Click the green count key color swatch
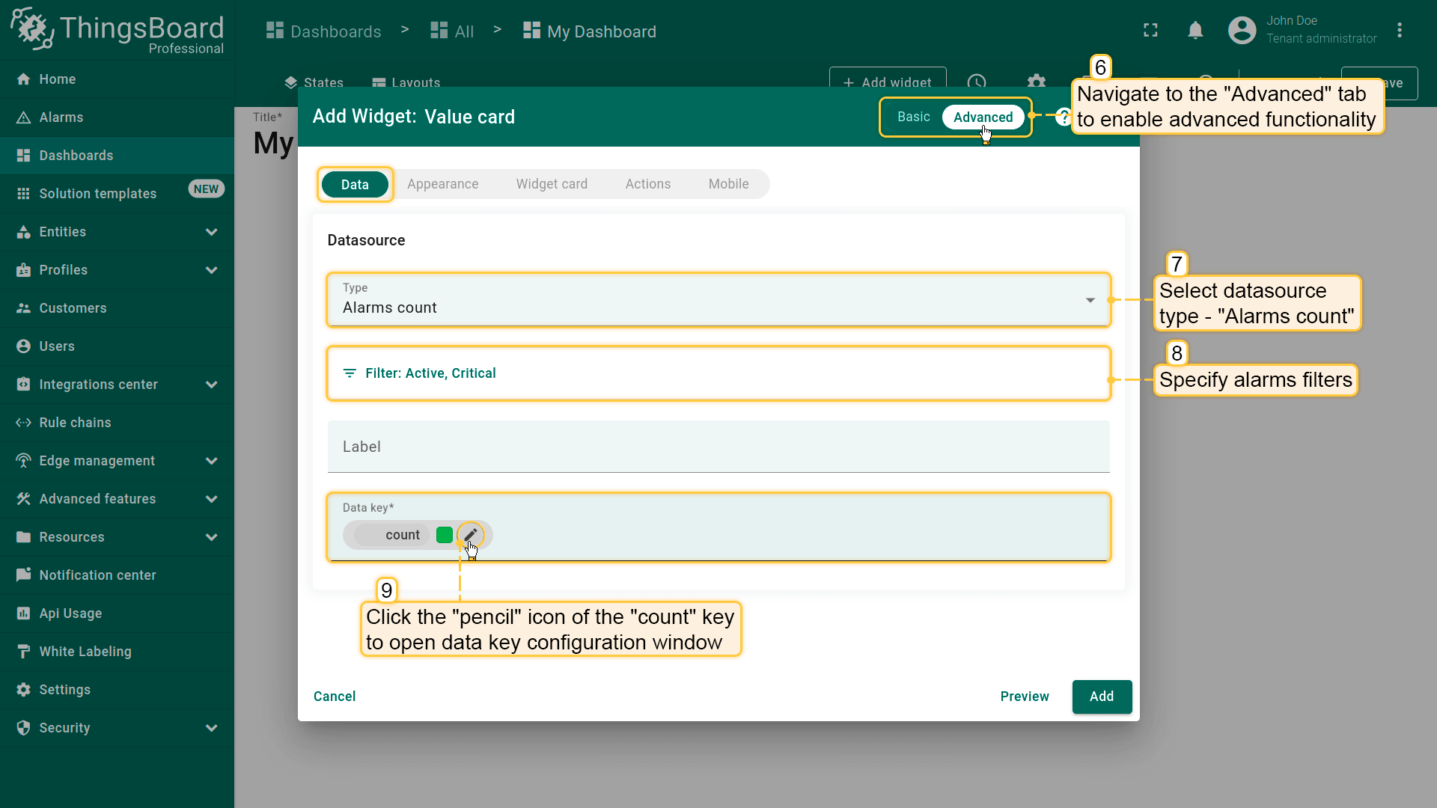This screenshot has width=1437, height=808. click(444, 535)
